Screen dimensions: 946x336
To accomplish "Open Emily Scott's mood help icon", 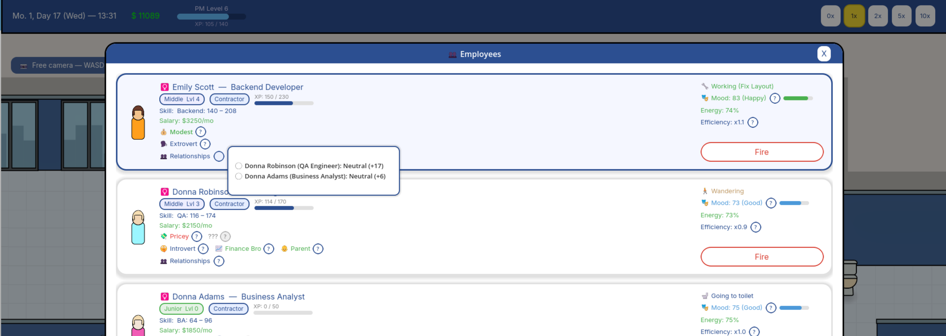I will 775,98.
